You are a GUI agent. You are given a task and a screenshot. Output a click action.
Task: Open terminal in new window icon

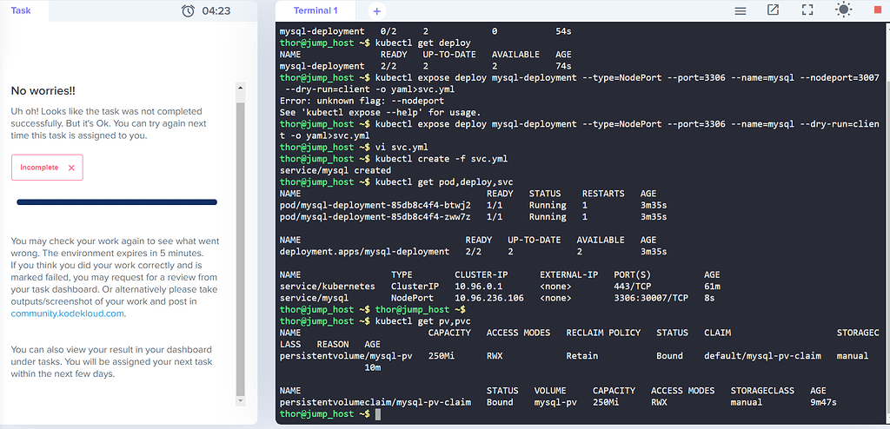pyautogui.click(x=773, y=10)
